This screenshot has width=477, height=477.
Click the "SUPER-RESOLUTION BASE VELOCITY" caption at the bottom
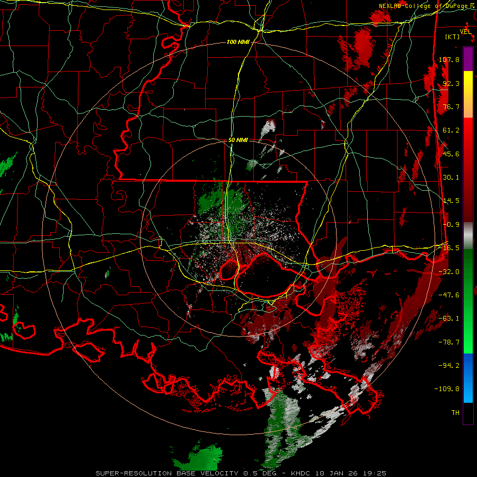167,473
